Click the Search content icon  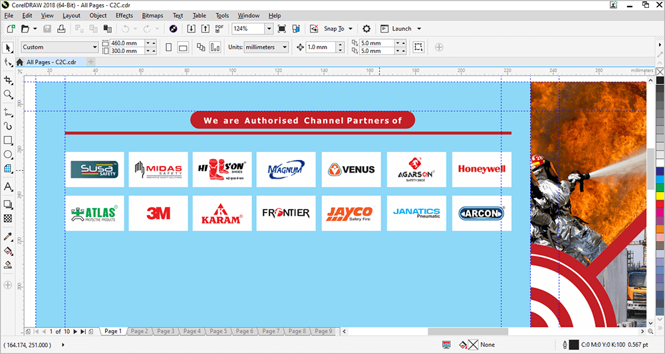click(173, 29)
